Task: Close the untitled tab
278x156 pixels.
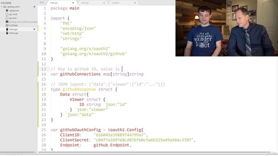Action: (135, 3)
